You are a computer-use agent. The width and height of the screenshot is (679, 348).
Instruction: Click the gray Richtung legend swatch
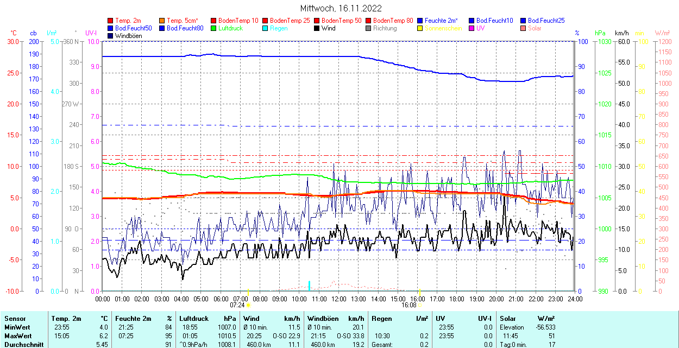click(369, 28)
